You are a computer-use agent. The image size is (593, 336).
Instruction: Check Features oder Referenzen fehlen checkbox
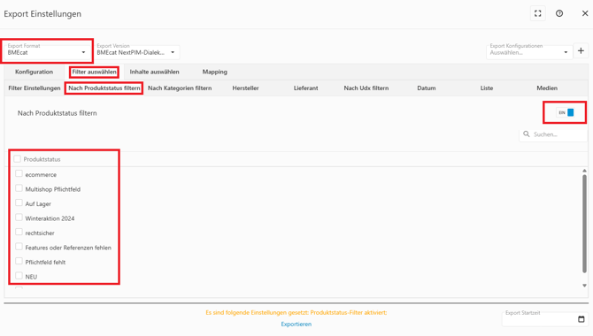point(19,247)
